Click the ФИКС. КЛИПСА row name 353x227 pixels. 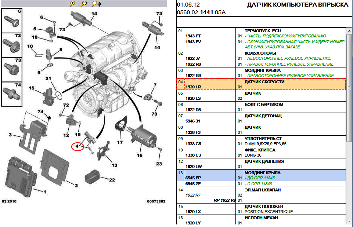(x=260, y=150)
